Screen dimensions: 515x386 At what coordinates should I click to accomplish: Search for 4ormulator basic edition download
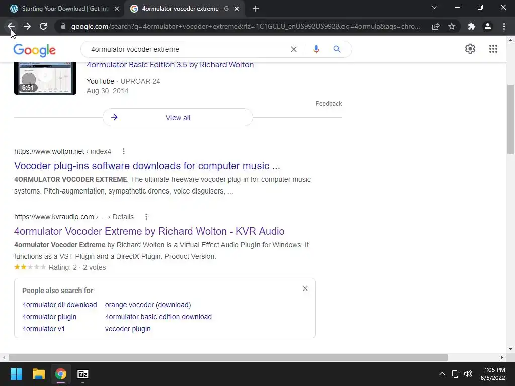click(x=158, y=317)
